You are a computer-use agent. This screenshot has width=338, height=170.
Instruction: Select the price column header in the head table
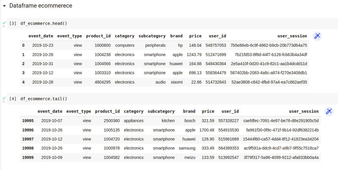click(195, 36)
